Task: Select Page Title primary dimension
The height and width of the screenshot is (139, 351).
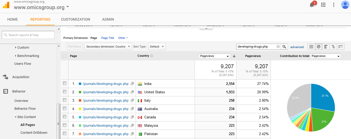Action: (x=108, y=38)
